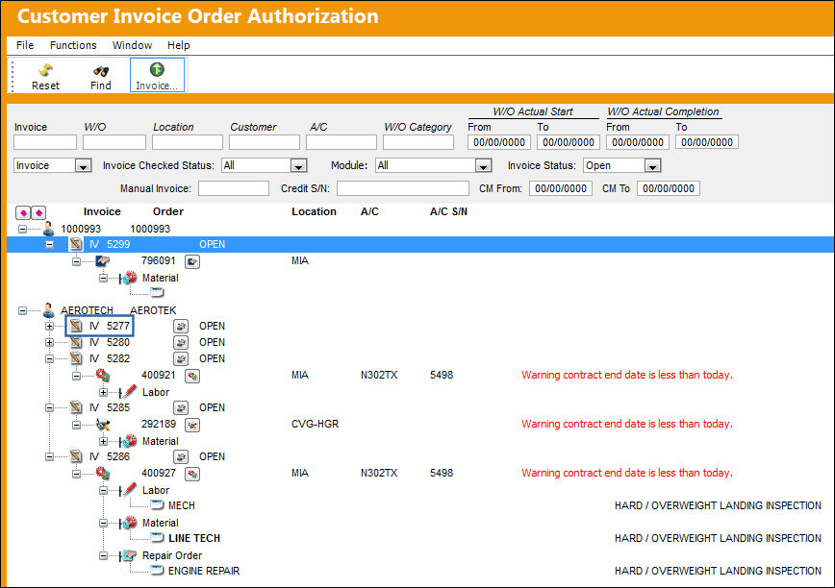Click the tools icon beside 292189
The width and height of the screenshot is (835, 588).
[x=102, y=425]
